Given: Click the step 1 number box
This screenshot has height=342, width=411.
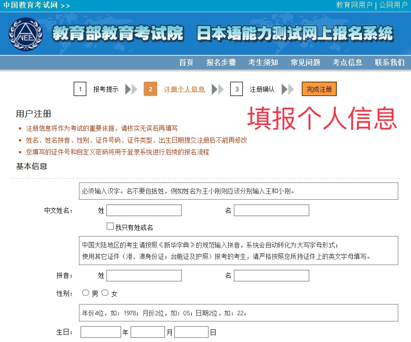Looking at the screenshot, I should coord(80,89).
